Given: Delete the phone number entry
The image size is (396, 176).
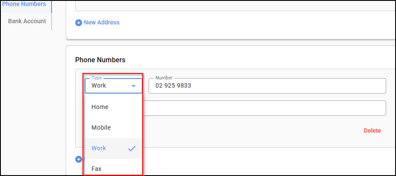Looking at the screenshot, I should pos(372,130).
